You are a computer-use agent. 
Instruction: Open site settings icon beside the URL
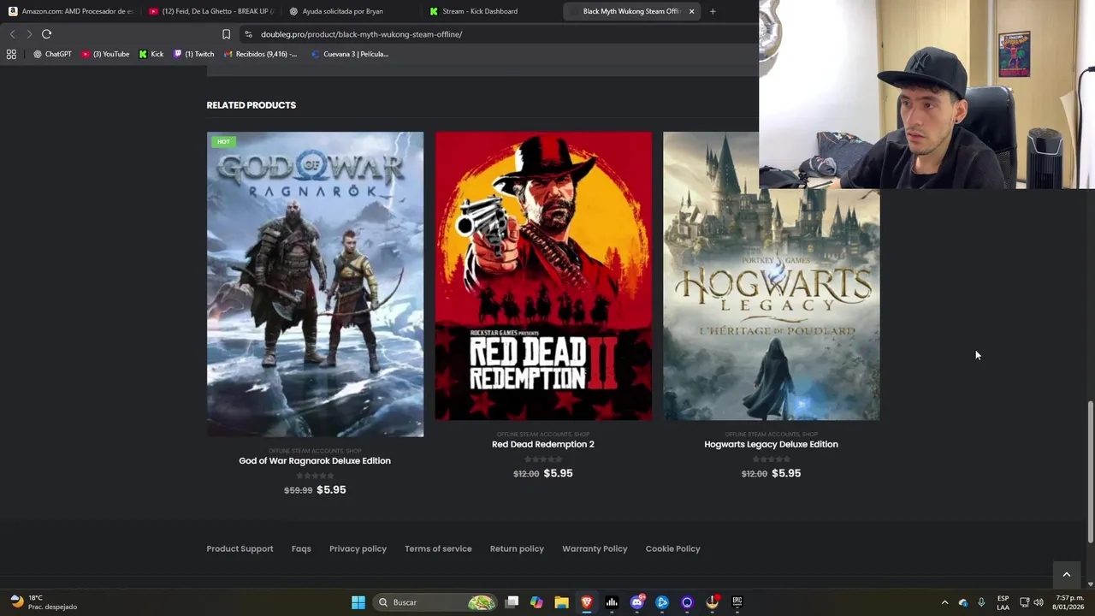click(248, 34)
